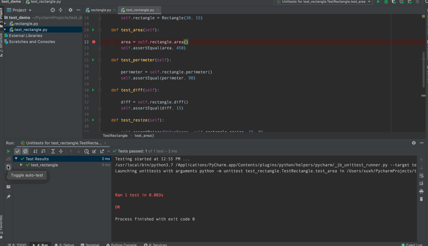Open Project panel gear options

pyautogui.click(x=71, y=10)
